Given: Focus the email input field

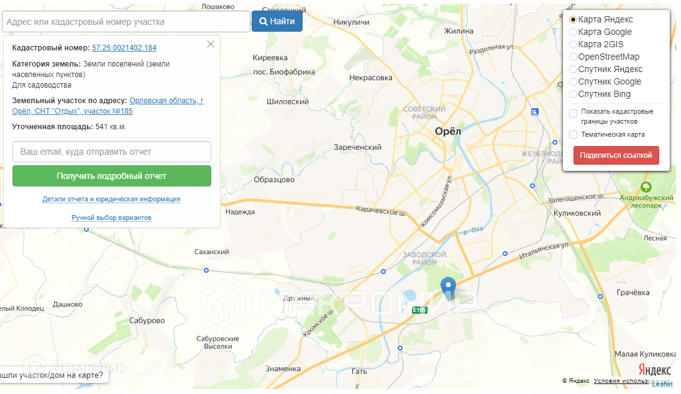Looking at the screenshot, I should click(x=112, y=152).
